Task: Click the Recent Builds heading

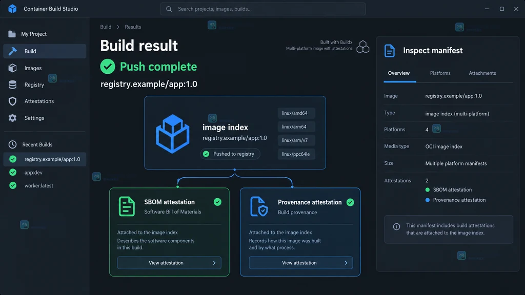Action: point(37,144)
